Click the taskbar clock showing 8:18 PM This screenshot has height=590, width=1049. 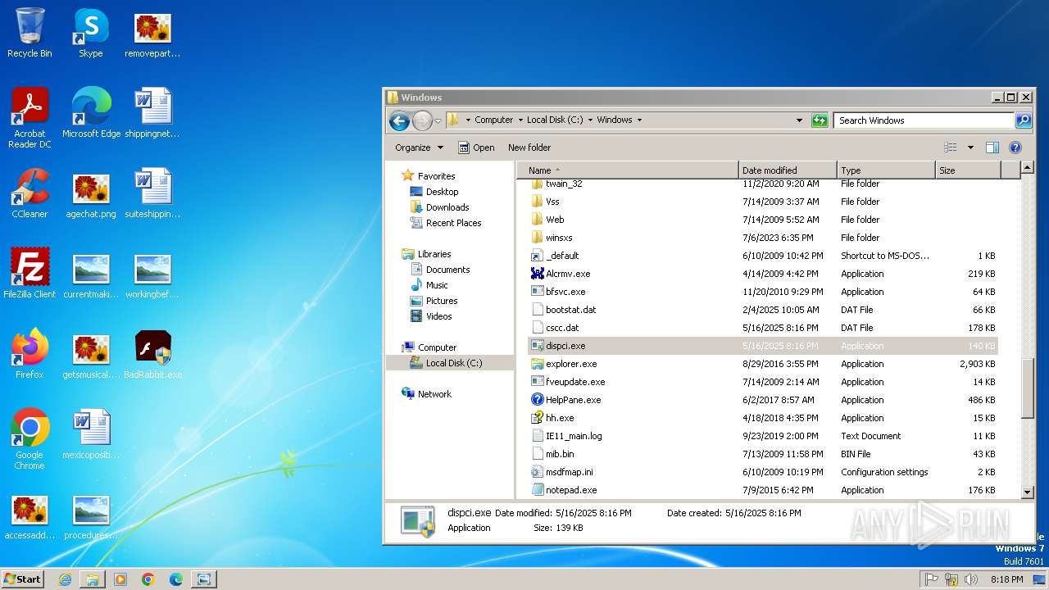tap(1006, 579)
